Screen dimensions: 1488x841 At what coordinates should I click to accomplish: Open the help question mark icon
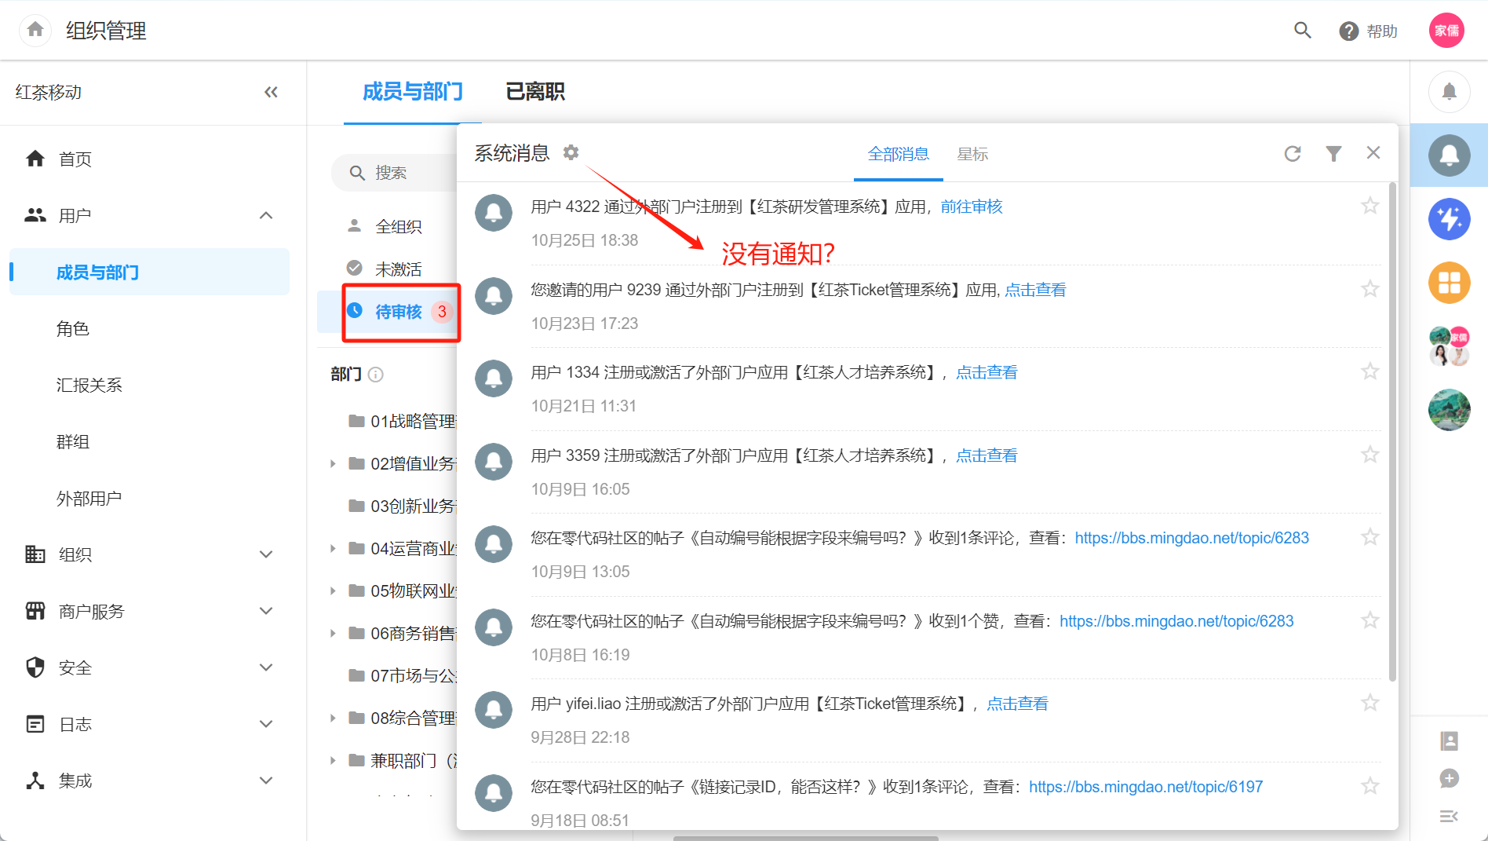point(1348,31)
